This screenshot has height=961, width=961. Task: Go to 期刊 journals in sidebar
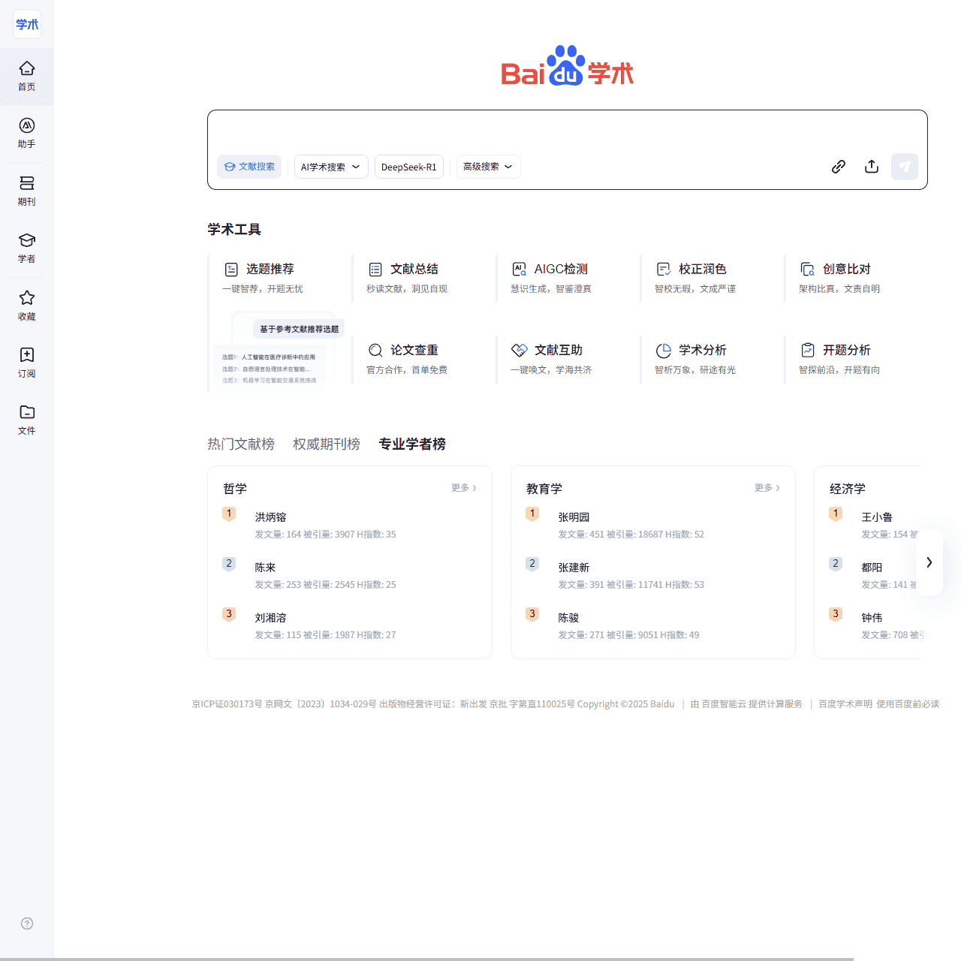click(x=27, y=191)
